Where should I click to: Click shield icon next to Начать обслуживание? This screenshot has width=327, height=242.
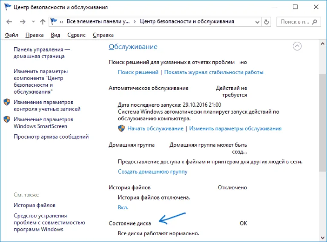coord(121,128)
